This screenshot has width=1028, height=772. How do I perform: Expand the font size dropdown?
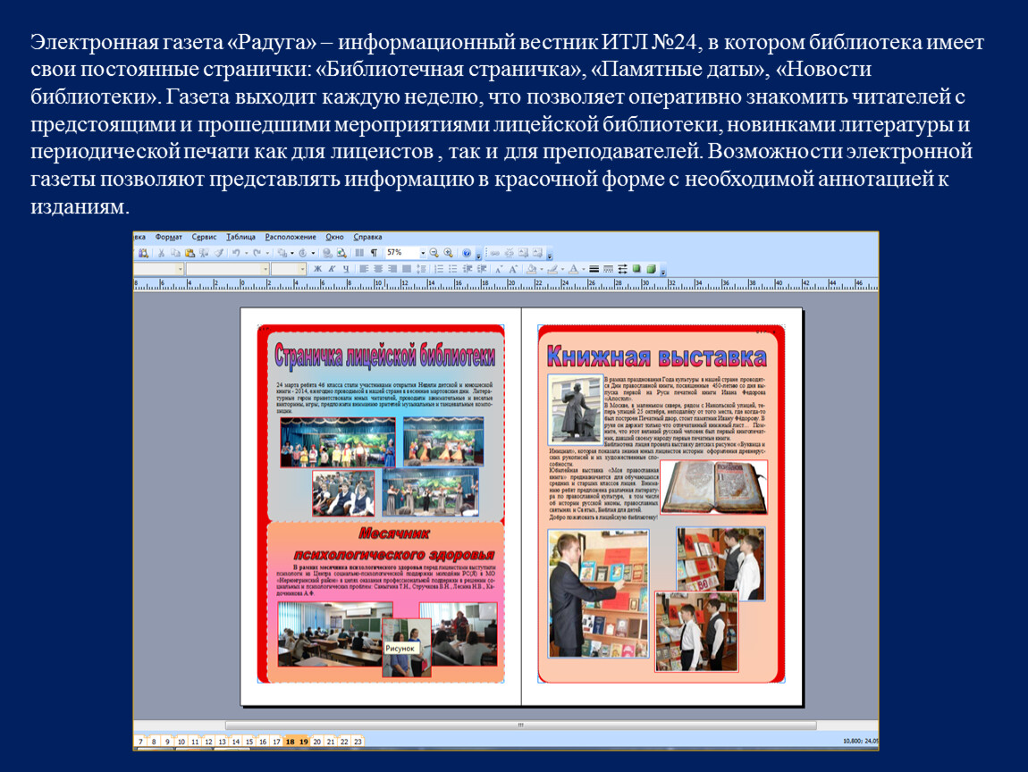point(301,269)
